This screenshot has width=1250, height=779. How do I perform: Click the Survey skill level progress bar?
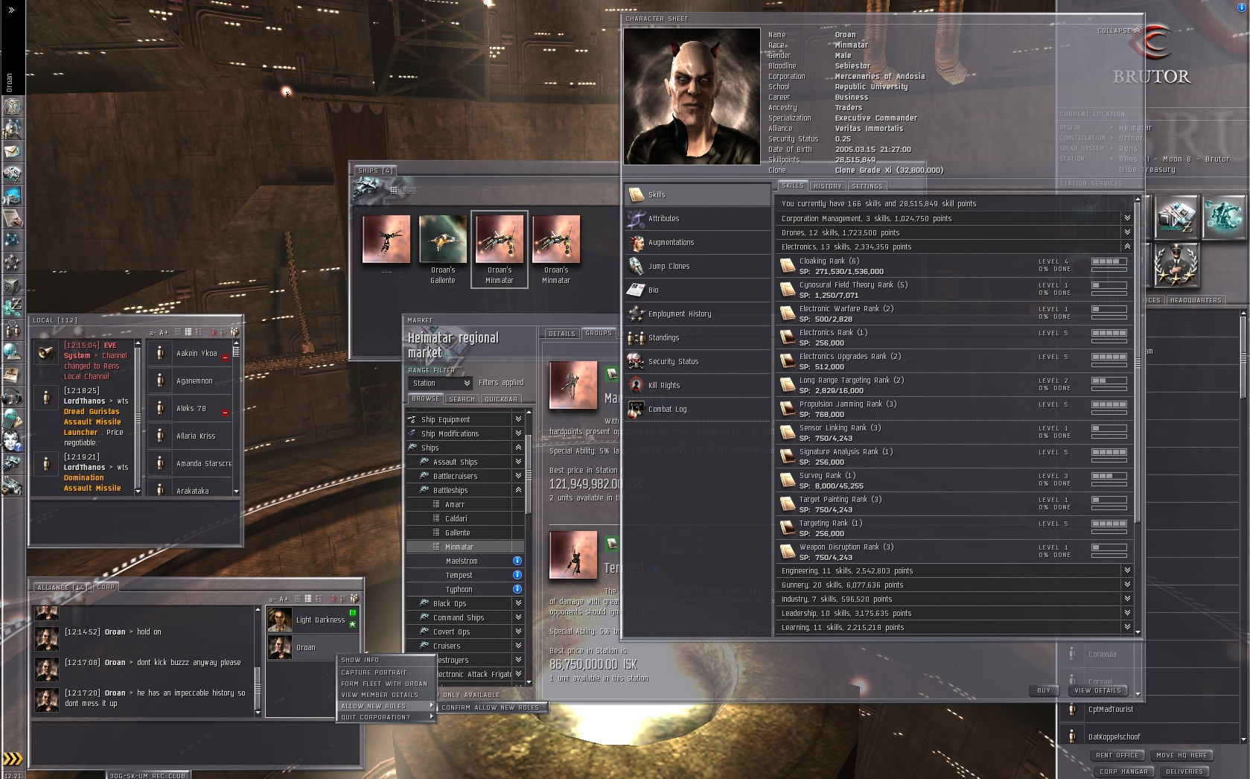1109,476
